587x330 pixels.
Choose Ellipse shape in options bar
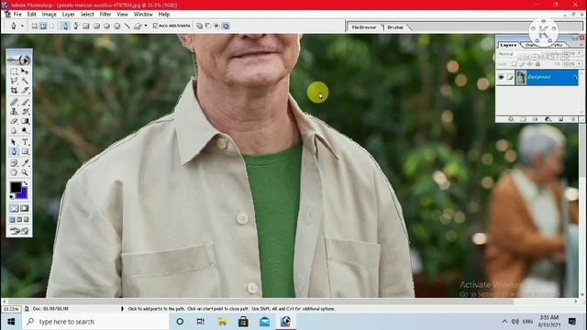click(106, 26)
